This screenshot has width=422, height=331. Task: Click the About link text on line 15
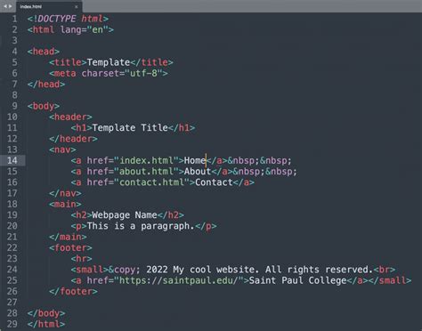click(x=198, y=172)
